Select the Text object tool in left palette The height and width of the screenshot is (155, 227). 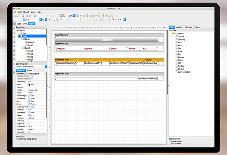[x=15, y=33]
